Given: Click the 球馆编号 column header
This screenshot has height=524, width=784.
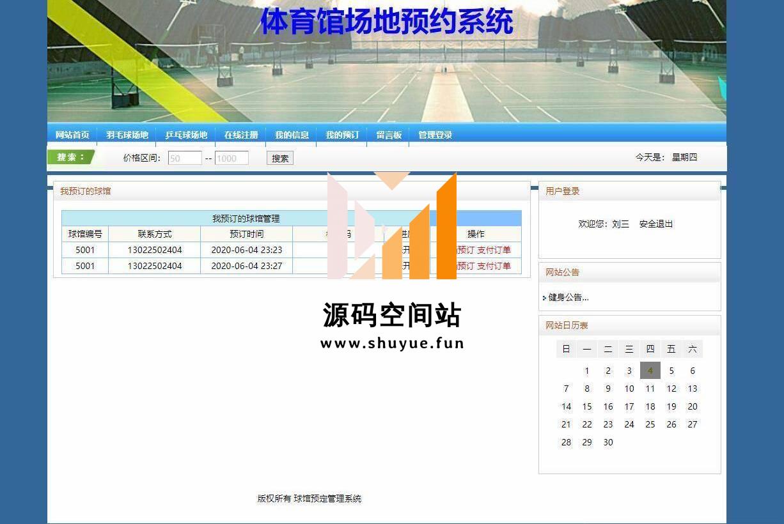Looking at the screenshot, I should pyautogui.click(x=85, y=234).
